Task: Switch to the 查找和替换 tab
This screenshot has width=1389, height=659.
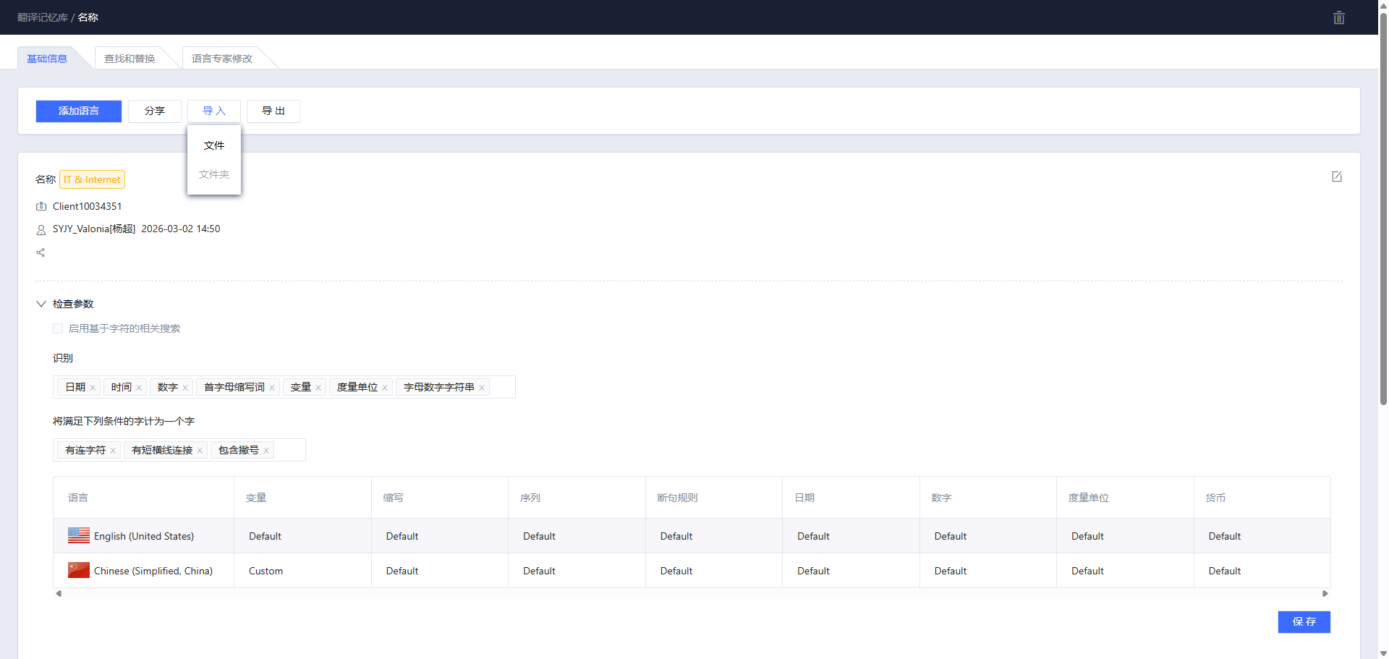Action: [x=129, y=59]
